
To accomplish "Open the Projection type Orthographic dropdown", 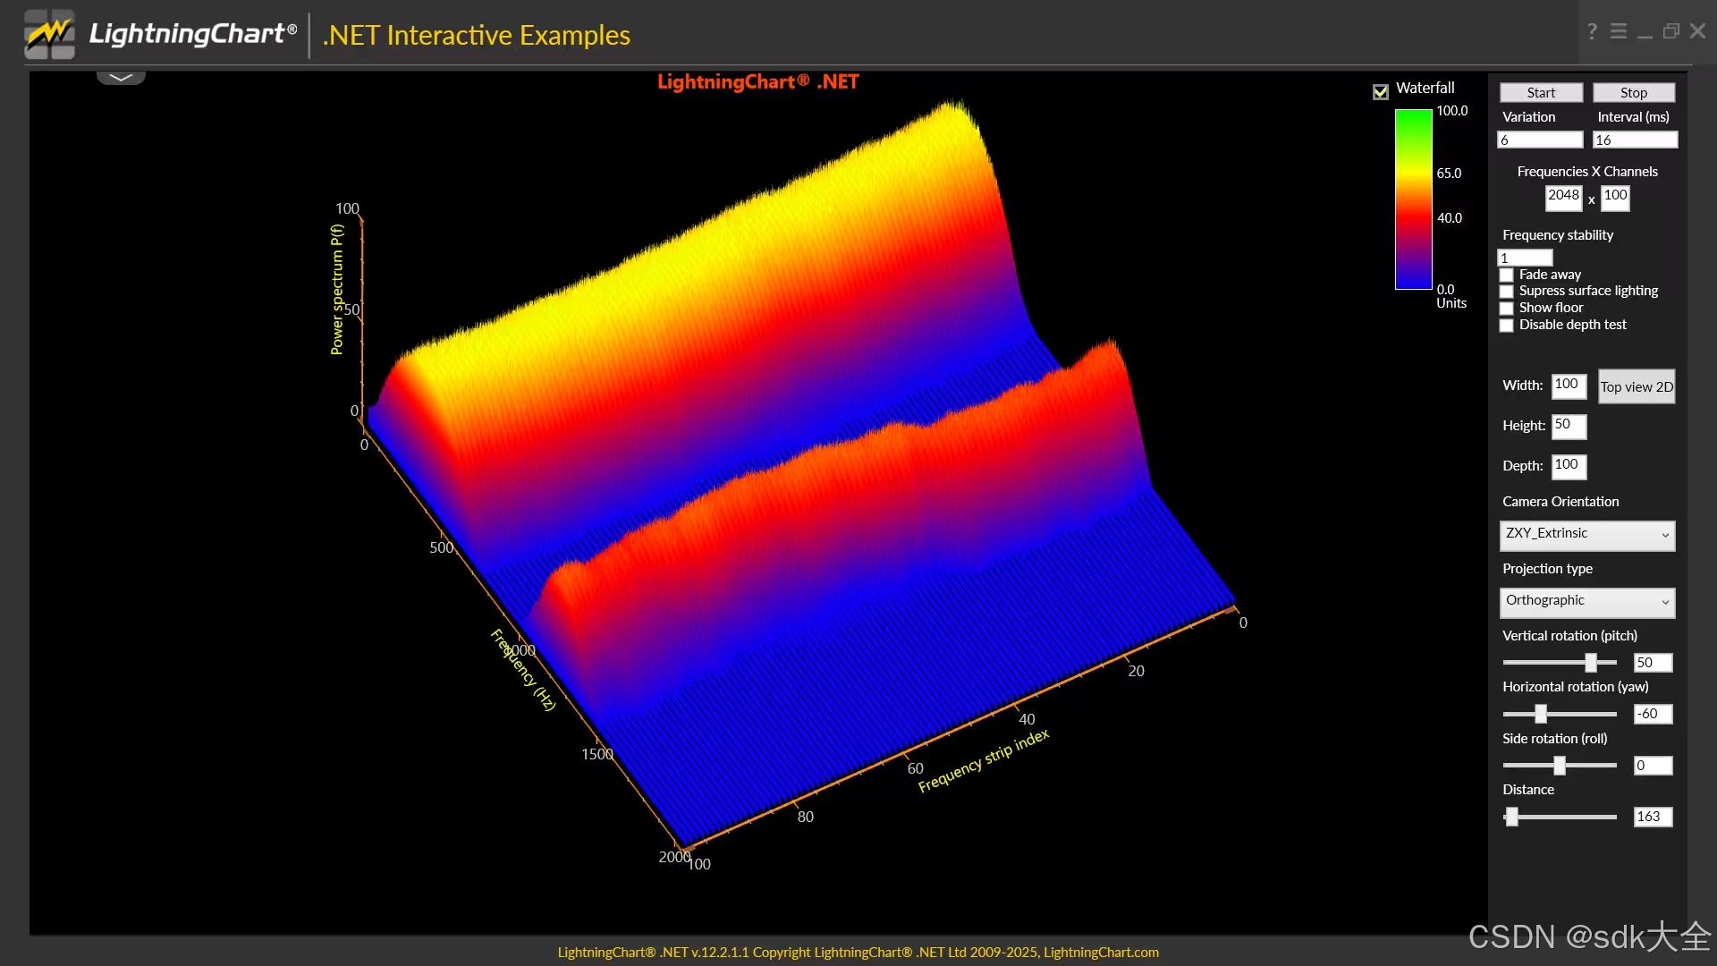I will [1586, 602].
